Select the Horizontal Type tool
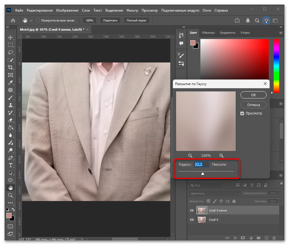The image size is (289, 245). pyautogui.click(x=10, y=165)
